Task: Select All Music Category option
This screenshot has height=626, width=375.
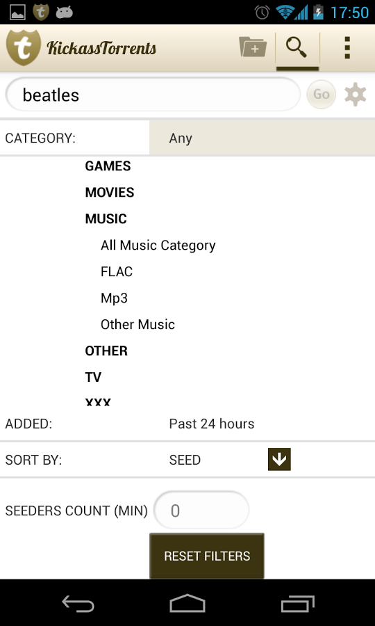Action: click(x=158, y=245)
